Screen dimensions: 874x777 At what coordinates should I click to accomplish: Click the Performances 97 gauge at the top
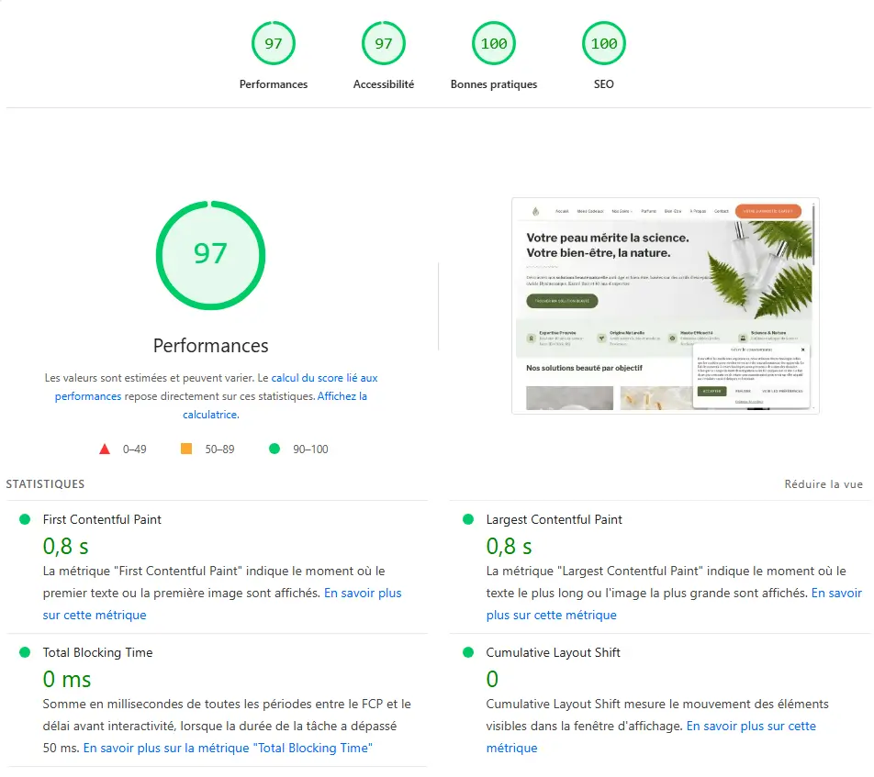click(273, 42)
